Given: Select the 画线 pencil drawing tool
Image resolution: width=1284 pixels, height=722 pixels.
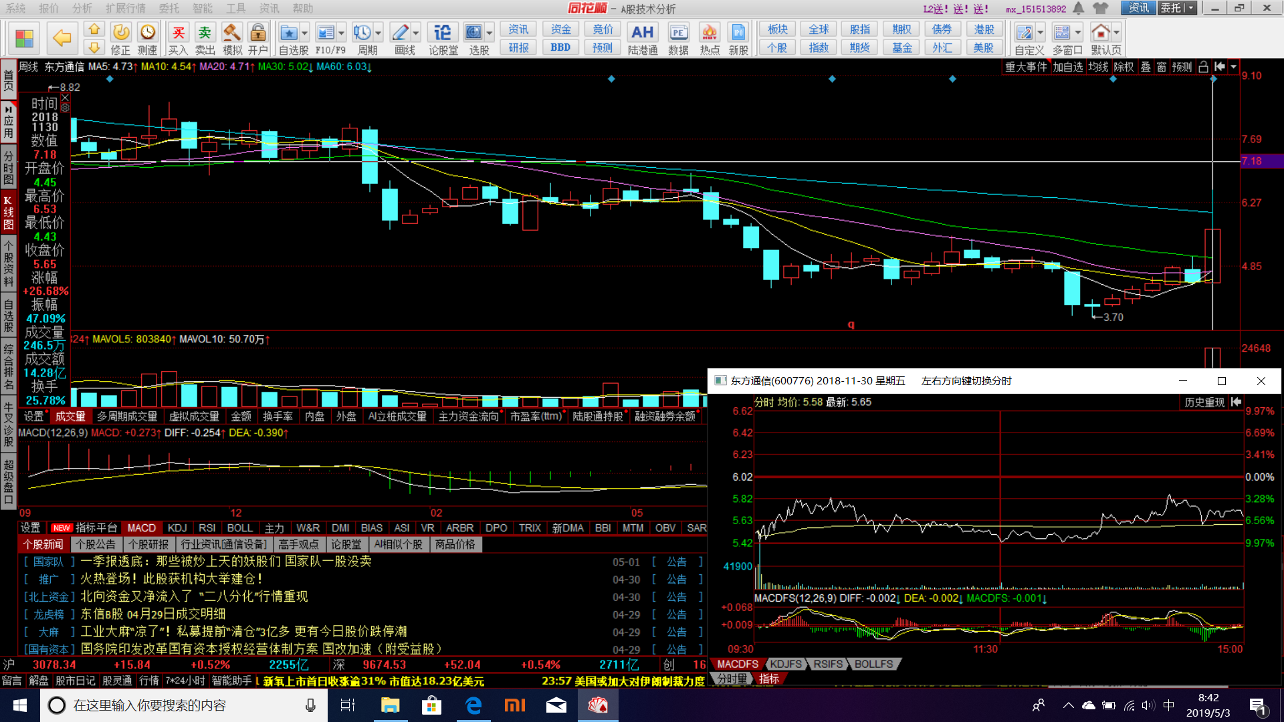Looking at the screenshot, I should point(400,33).
